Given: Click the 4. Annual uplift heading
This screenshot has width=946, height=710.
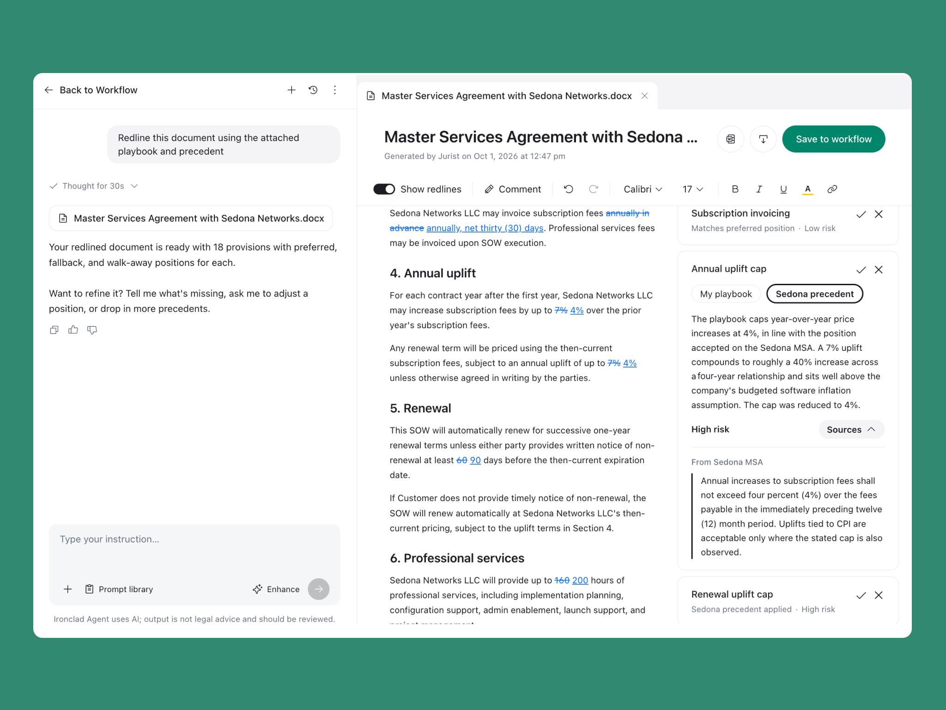Looking at the screenshot, I should point(432,273).
